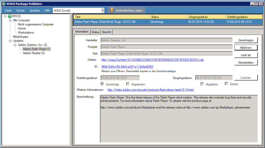Image resolution: width=265 pixels, height=148 pixels.
Task: Select the WSUS root label in tree
Action: (x=17, y=16)
